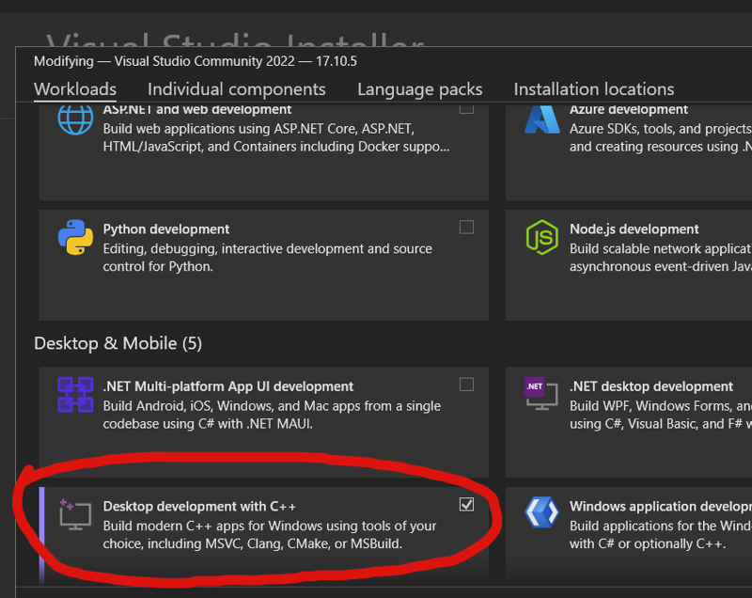Tick the .NET Multi-platform App UI checkbox
This screenshot has height=598, width=752.
pyautogui.click(x=466, y=385)
